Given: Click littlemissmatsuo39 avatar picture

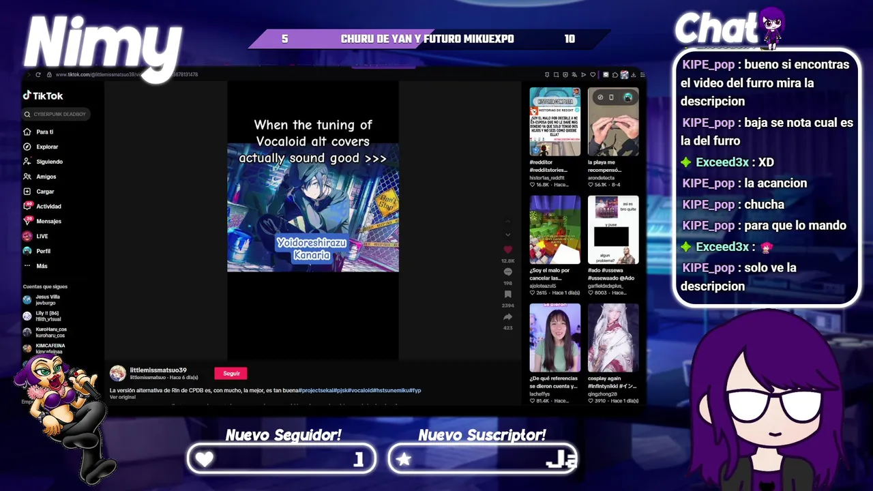Looking at the screenshot, I should point(118,373).
